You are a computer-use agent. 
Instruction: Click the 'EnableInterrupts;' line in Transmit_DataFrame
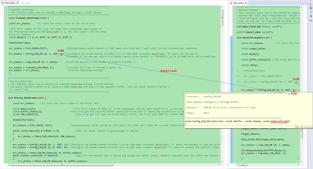click(x=20, y=43)
